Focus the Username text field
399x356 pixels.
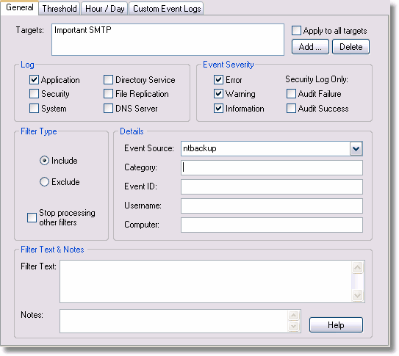[x=272, y=206]
